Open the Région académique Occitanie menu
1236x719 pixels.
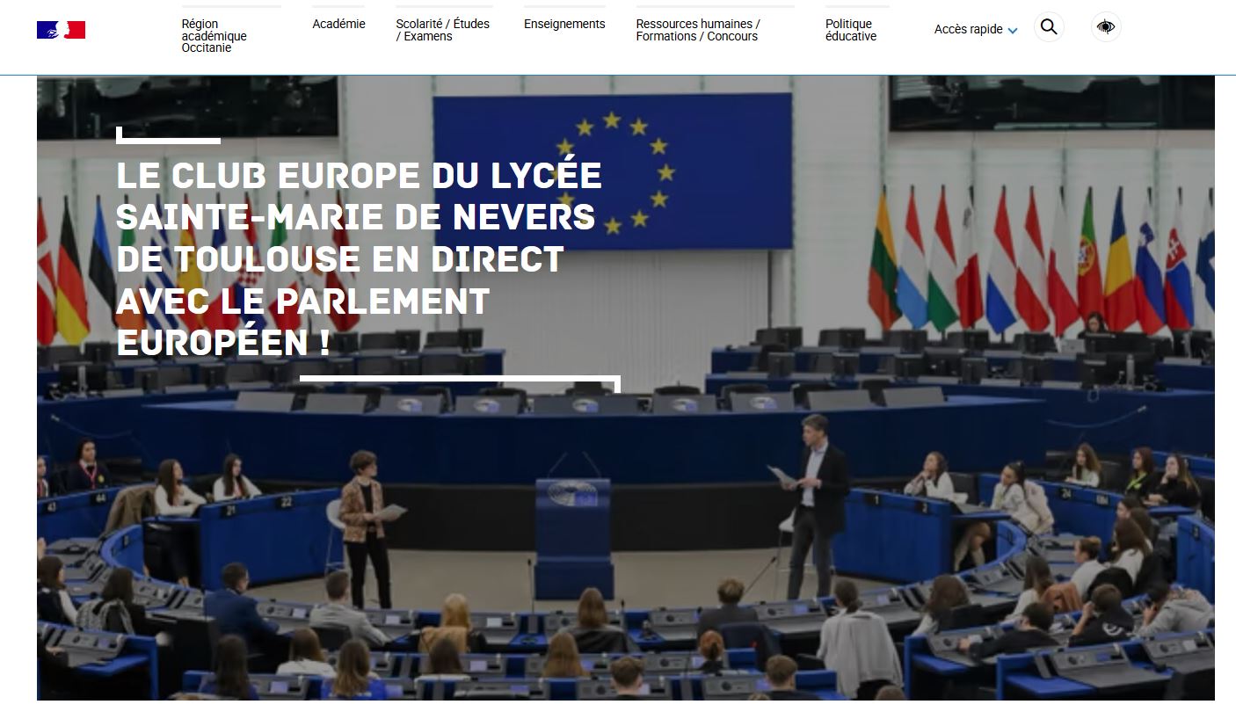tap(214, 36)
